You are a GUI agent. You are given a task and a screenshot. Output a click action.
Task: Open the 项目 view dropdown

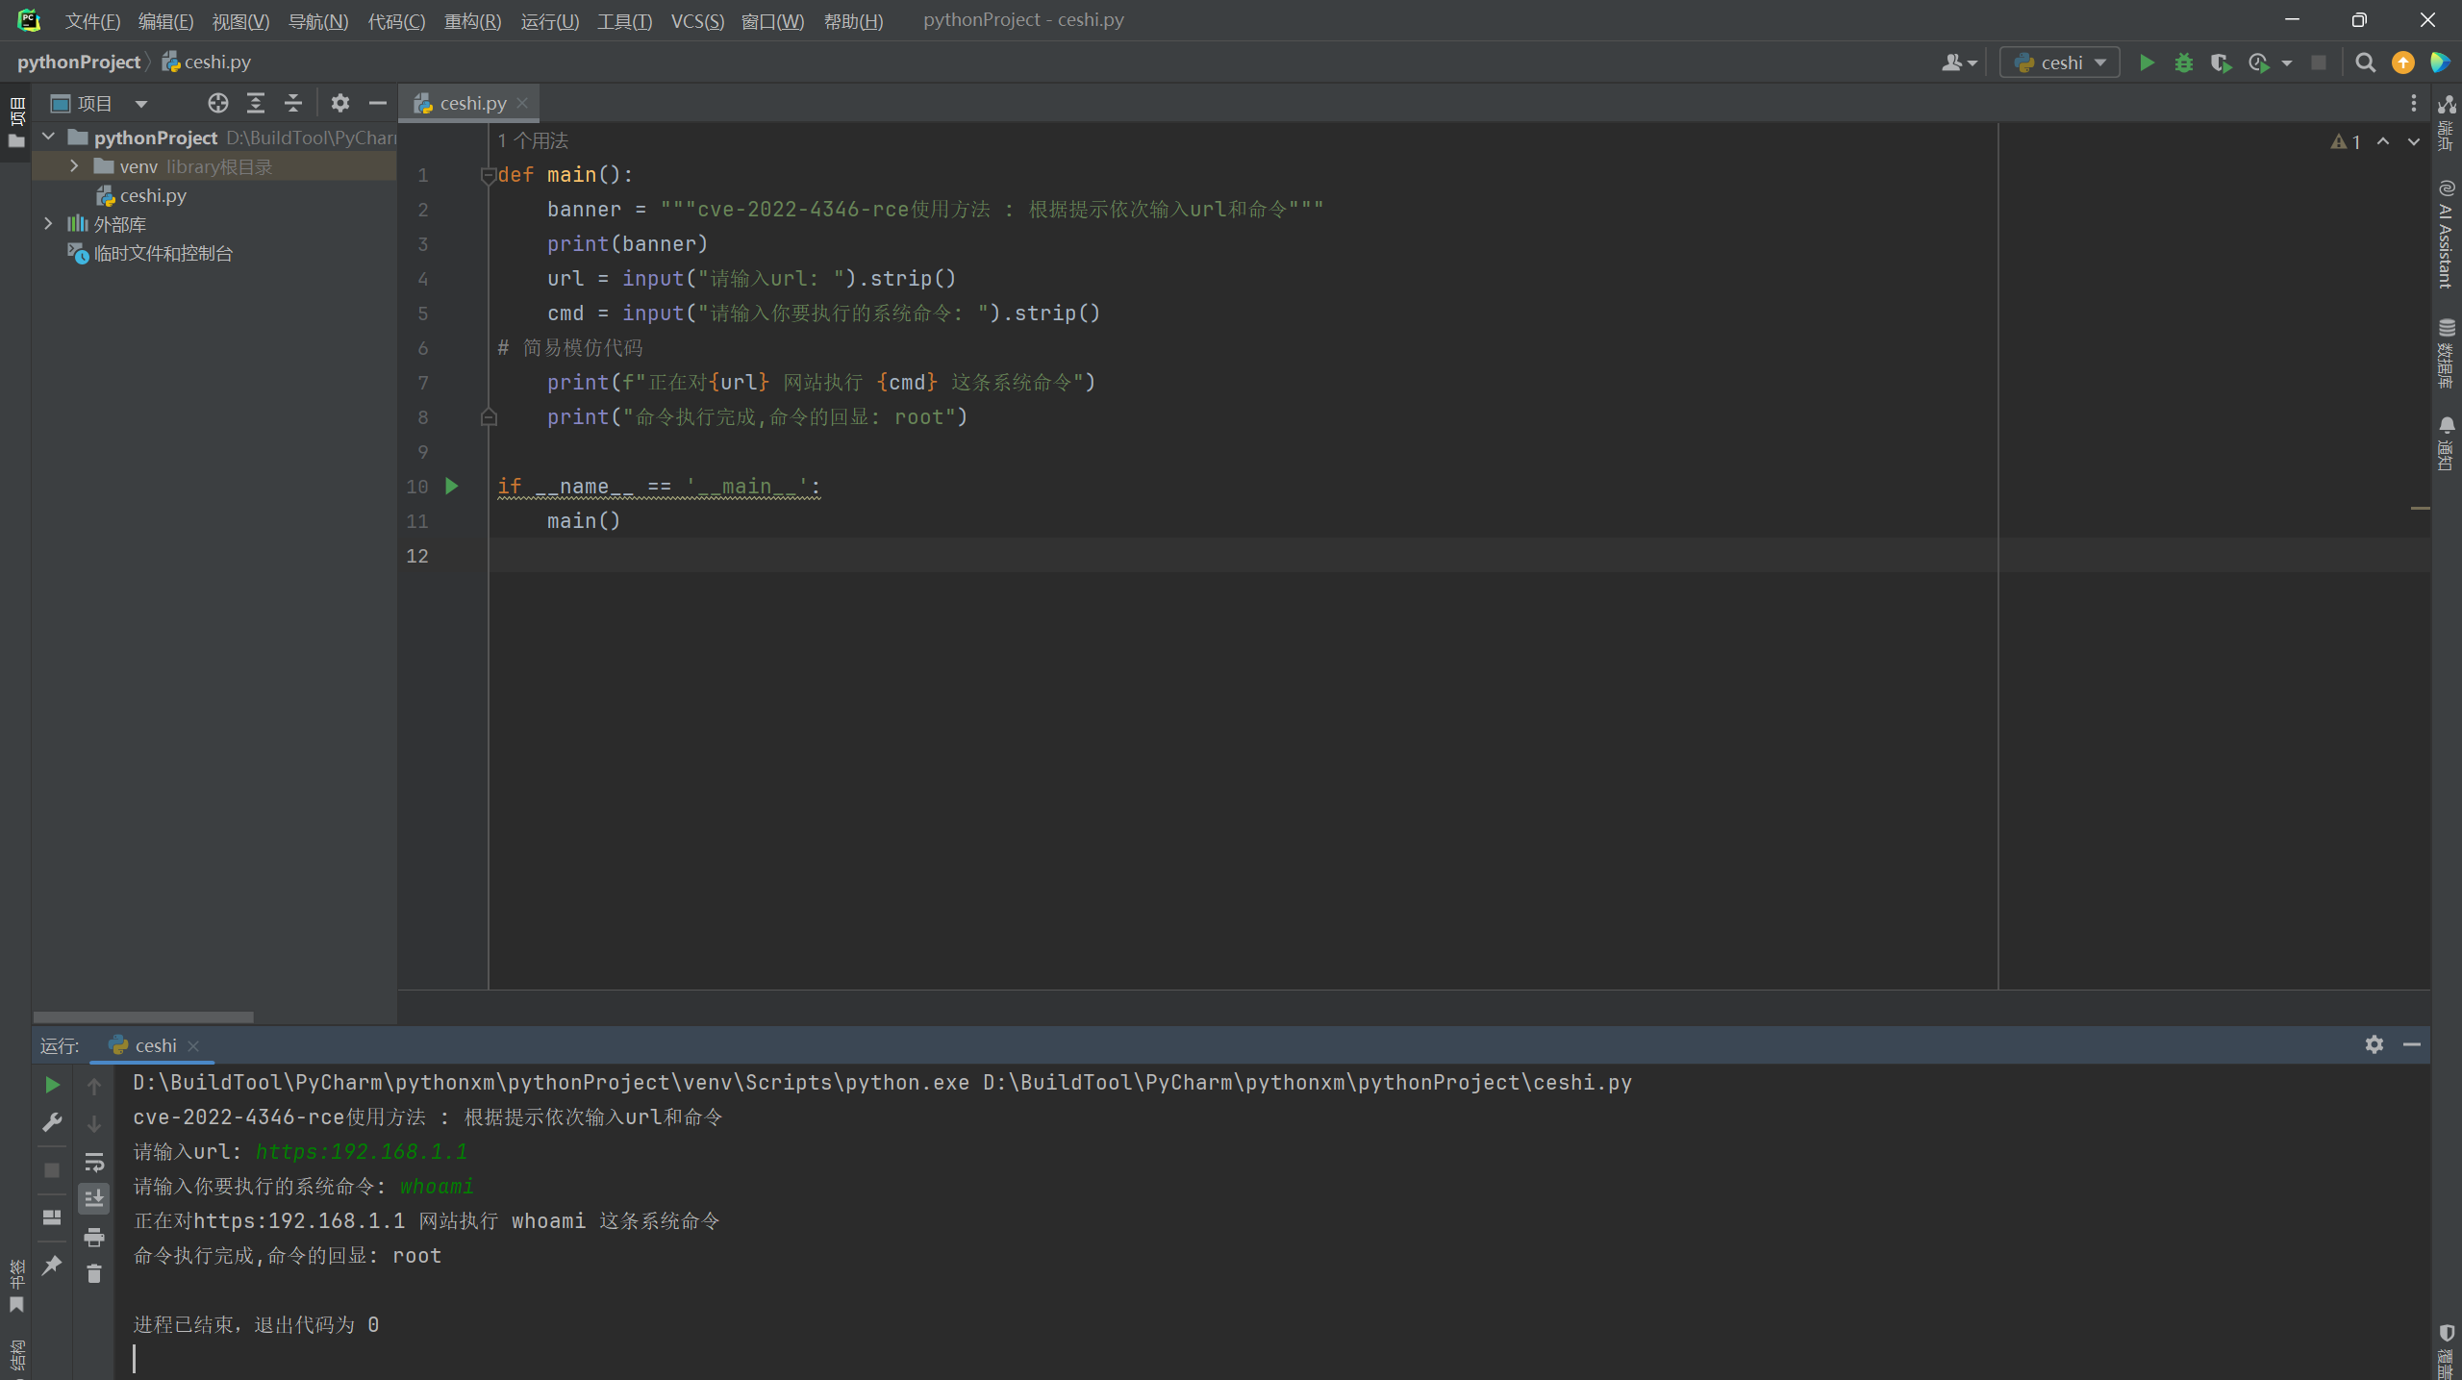(x=100, y=103)
